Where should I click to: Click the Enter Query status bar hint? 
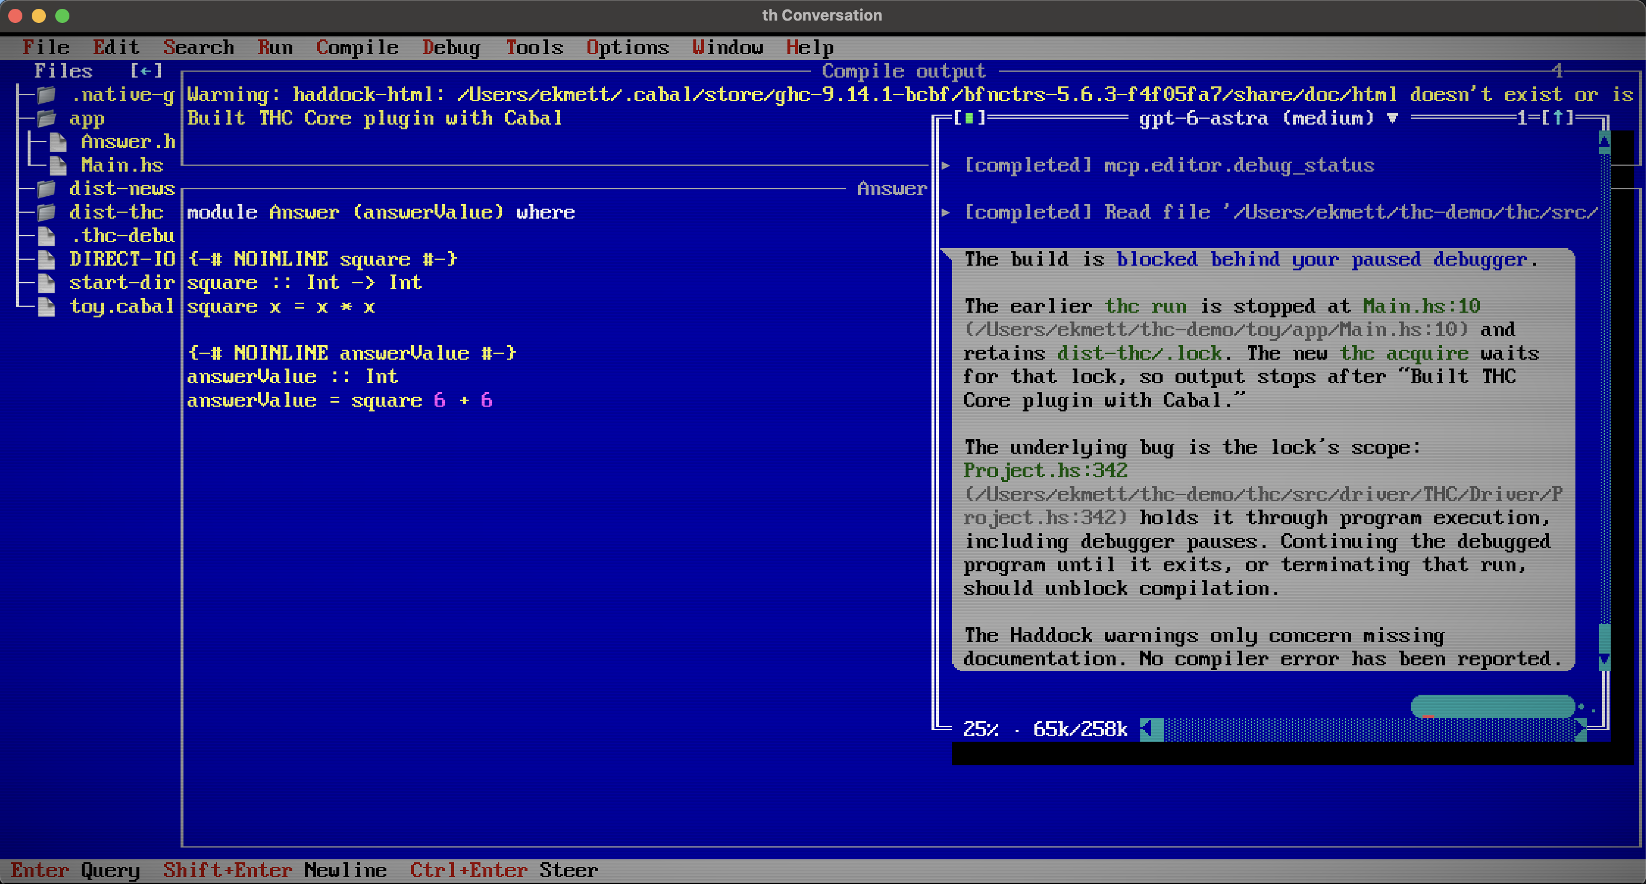tap(75, 870)
